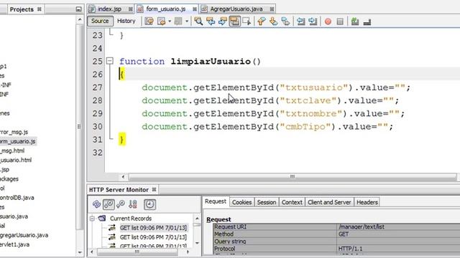The width and height of the screenshot is (460, 258).
Task: Select orm_usuario.js file in Projects tree
Action: (x=18, y=141)
